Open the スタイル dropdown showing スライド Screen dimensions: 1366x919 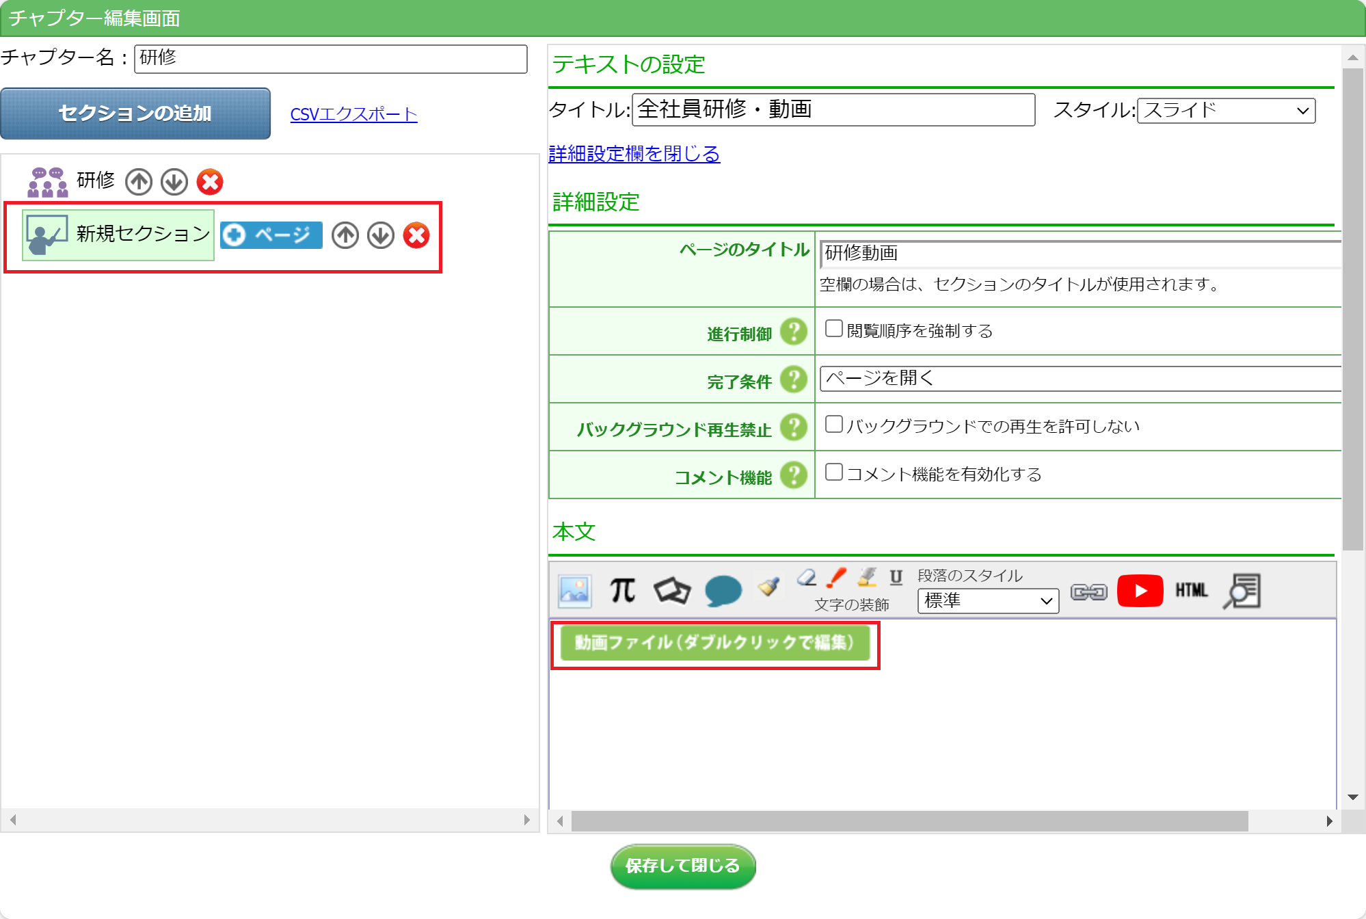(x=1226, y=110)
